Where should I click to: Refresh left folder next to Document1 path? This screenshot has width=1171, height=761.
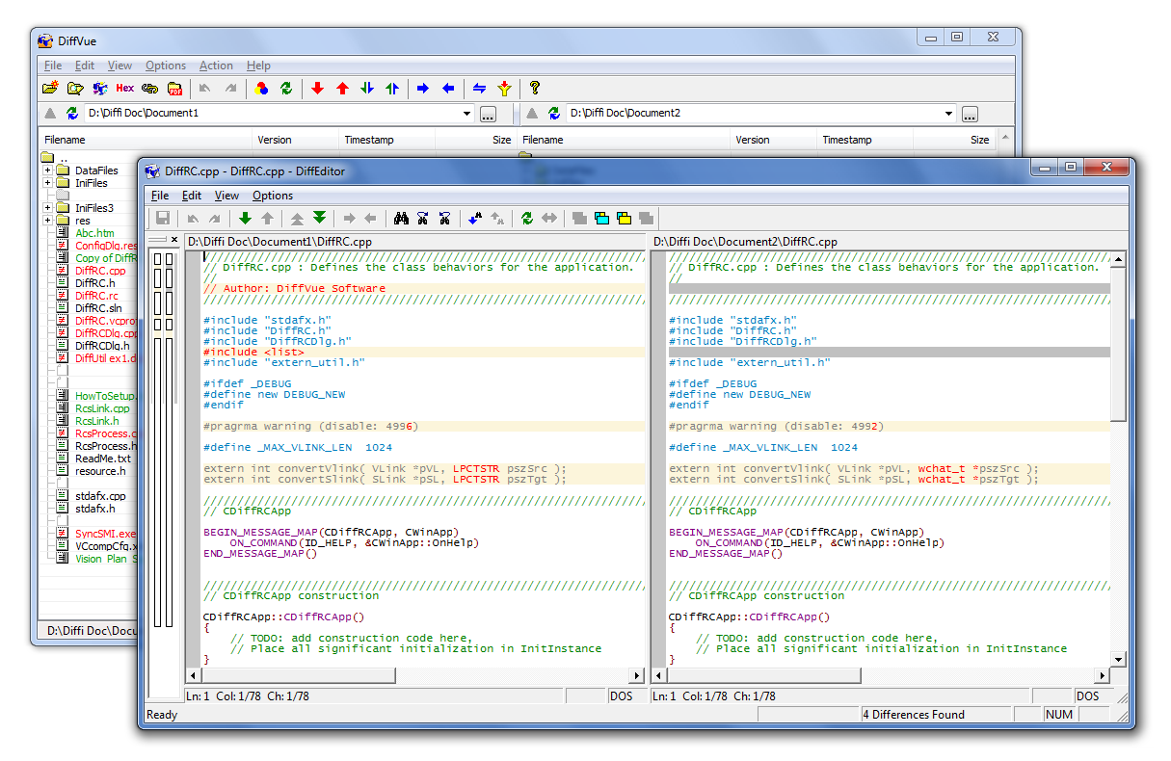(72, 114)
